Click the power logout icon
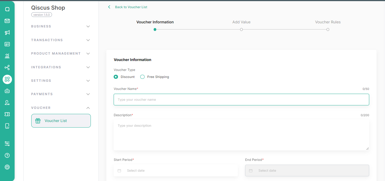 coord(7,167)
